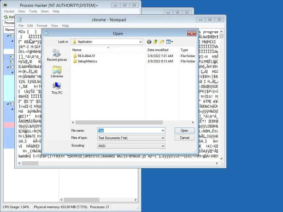The image size is (283, 212).
Task: Select This PC in the sidebar
Action: (57, 88)
